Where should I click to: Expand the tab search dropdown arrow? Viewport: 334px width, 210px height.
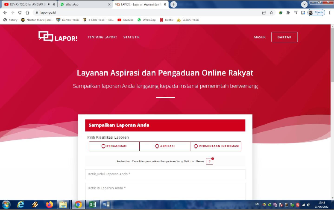pyautogui.click(x=304, y=4)
